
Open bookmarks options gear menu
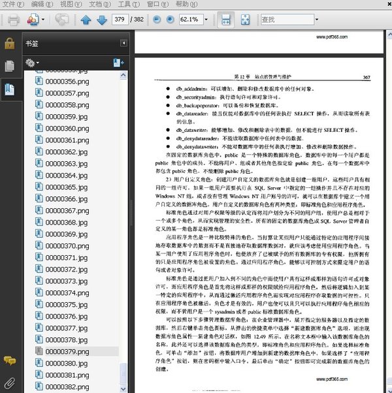tap(32, 63)
